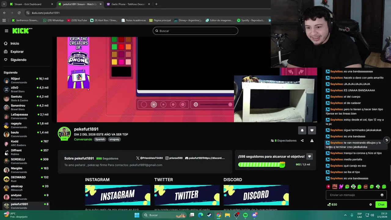Select the fourth brush size circle

(173, 105)
